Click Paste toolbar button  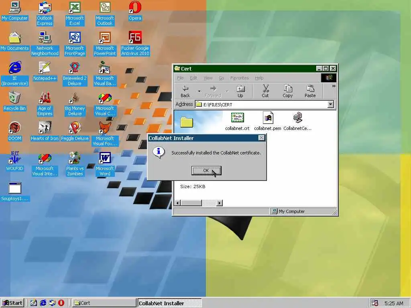310,91
